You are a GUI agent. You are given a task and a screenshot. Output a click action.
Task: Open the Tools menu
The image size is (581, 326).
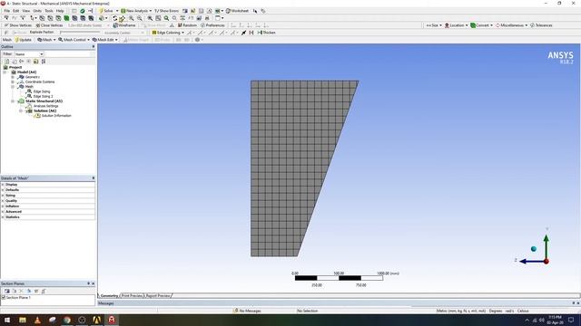click(x=49, y=11)
